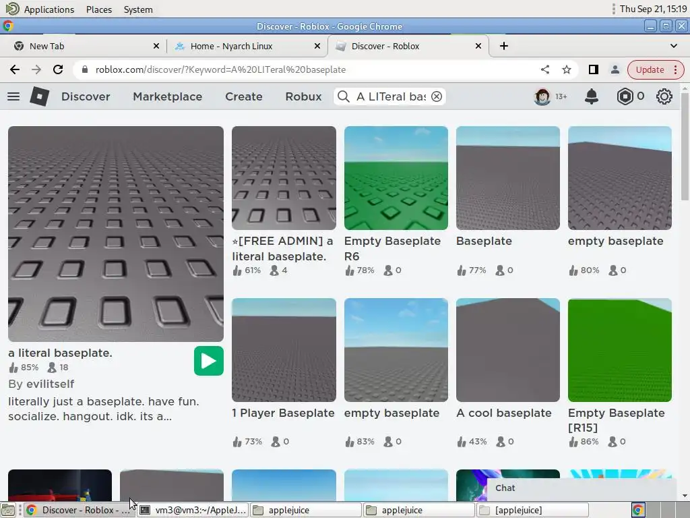
Task: Open the Roblox settings gear
Action: [x=664, y=96]
